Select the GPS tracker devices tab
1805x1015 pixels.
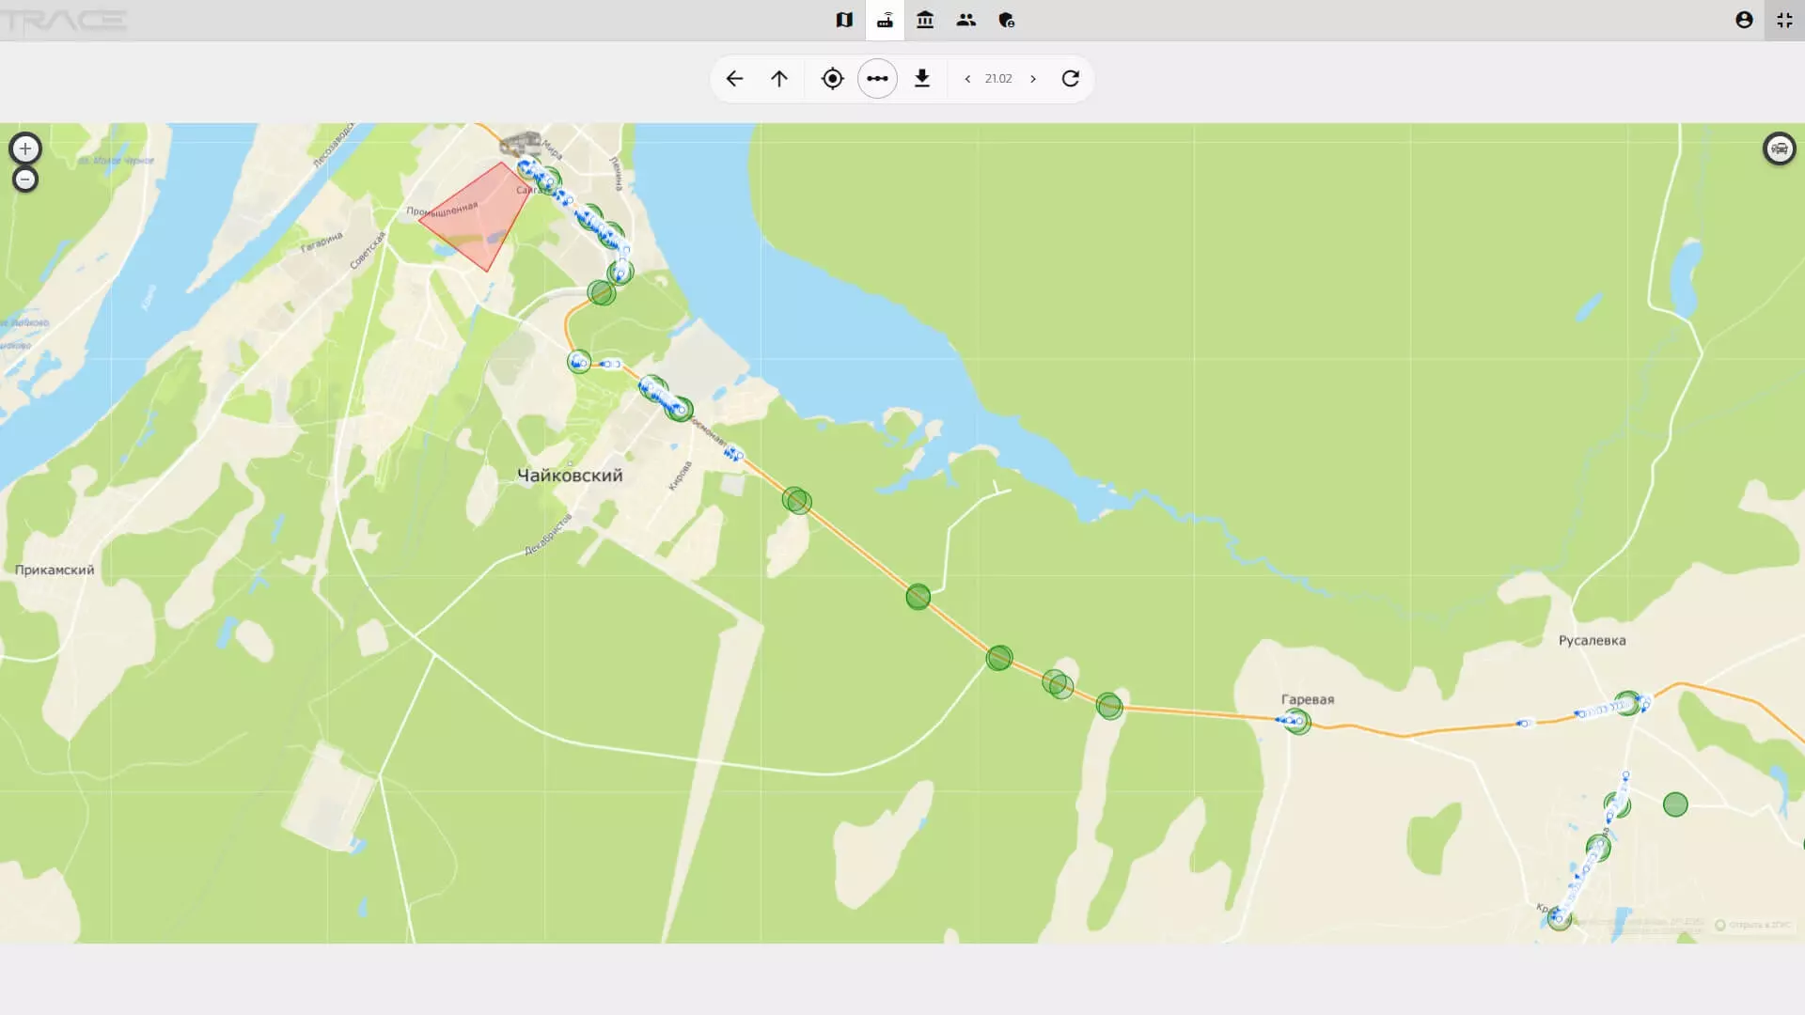(x=885, y=20)
